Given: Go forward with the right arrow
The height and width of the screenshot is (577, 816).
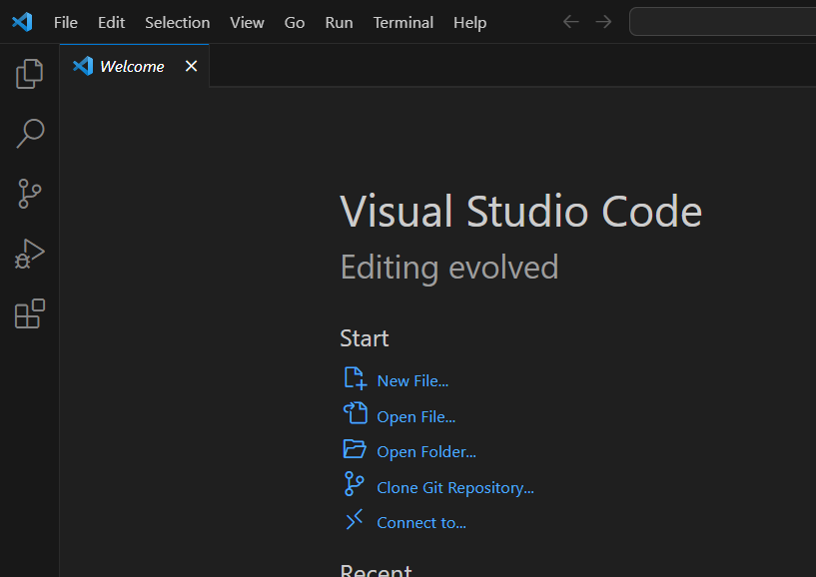Looking at the screenshot, I should click(603, 22).
